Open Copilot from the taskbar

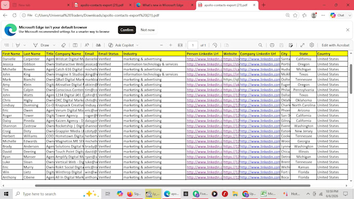coord(120,194)
